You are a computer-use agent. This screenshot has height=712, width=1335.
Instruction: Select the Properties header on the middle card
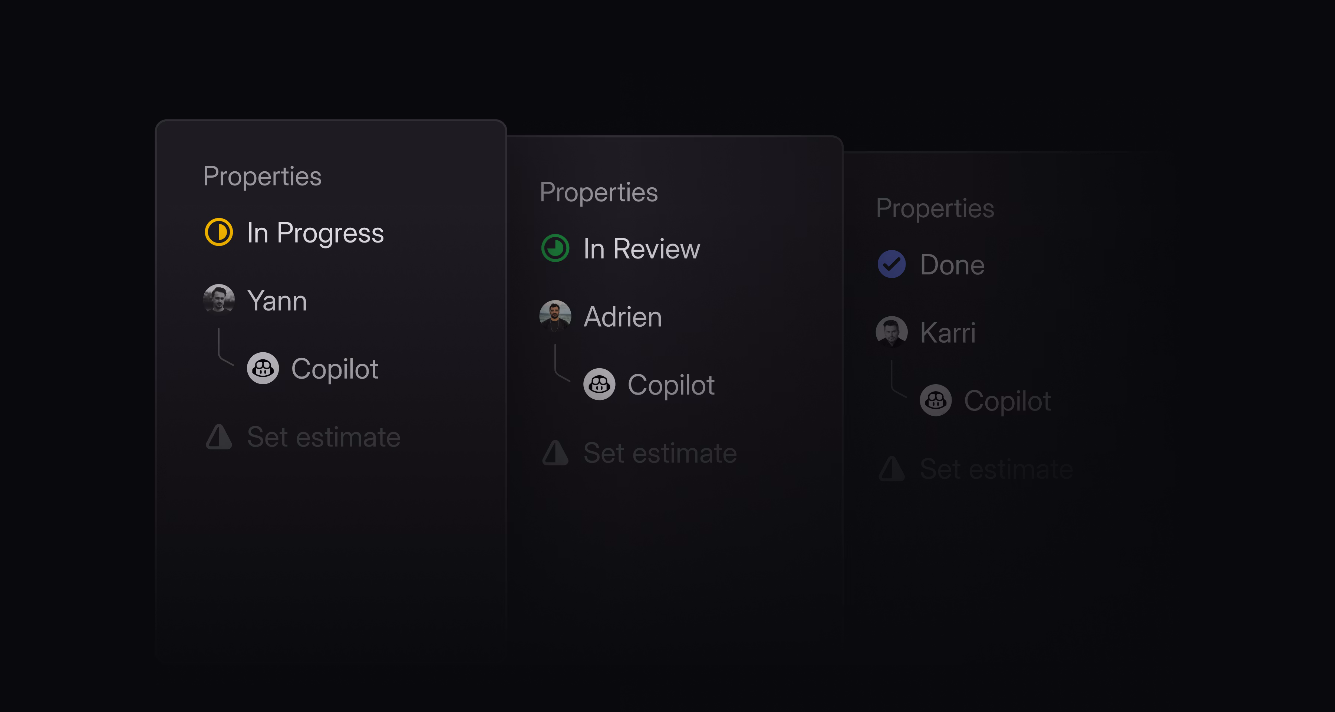599,192
